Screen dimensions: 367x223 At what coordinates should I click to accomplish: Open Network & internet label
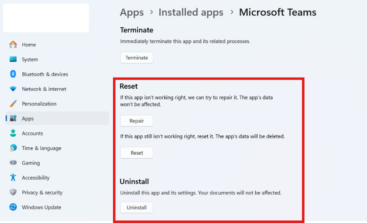tap(44, 89)
